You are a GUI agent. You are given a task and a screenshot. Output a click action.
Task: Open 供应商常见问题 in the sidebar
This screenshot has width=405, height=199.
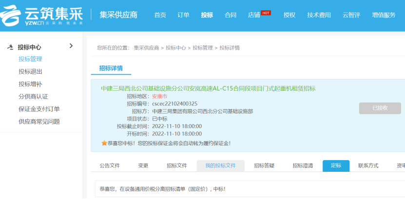click(x=39, y=122)
